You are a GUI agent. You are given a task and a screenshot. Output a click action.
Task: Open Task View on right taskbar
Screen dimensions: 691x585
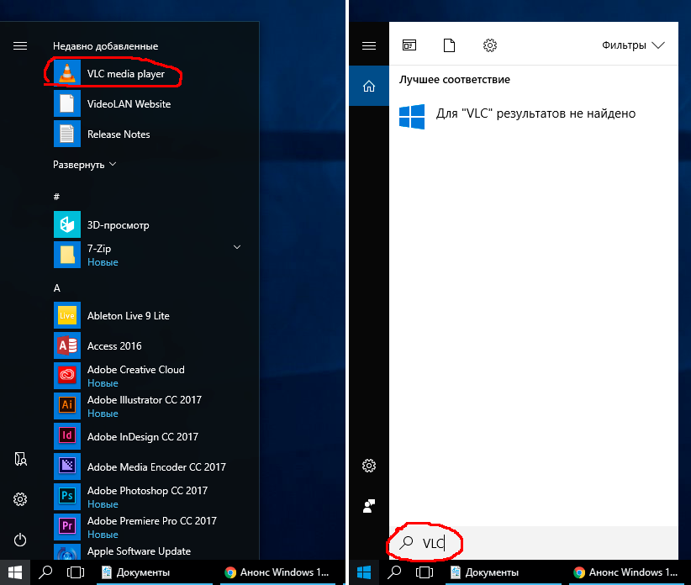(x=425, y=572)
